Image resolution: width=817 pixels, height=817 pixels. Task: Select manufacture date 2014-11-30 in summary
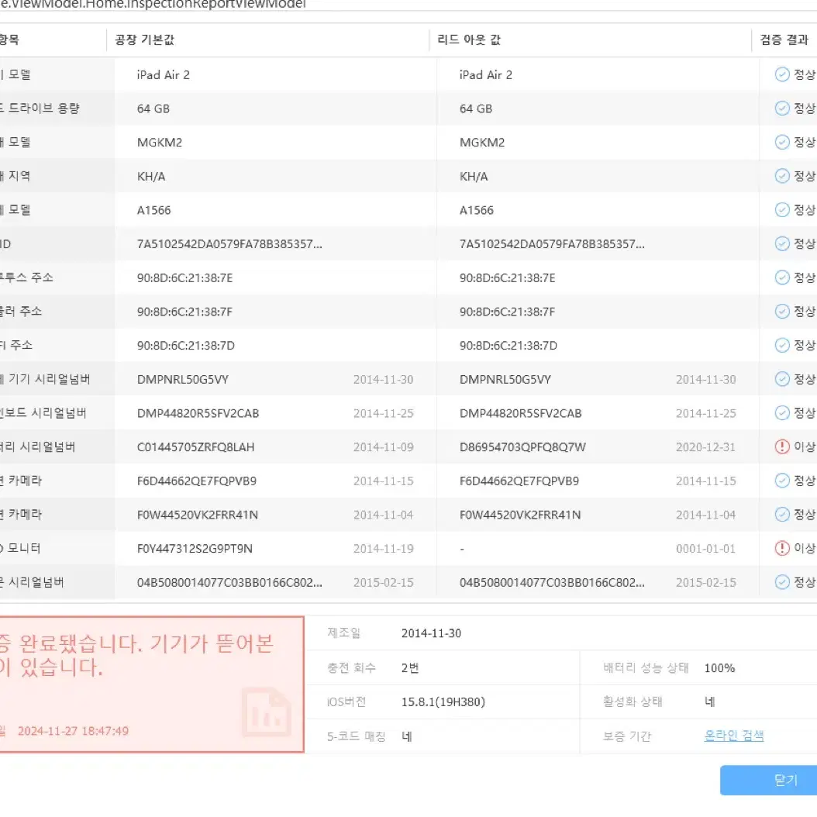point(431,633)
